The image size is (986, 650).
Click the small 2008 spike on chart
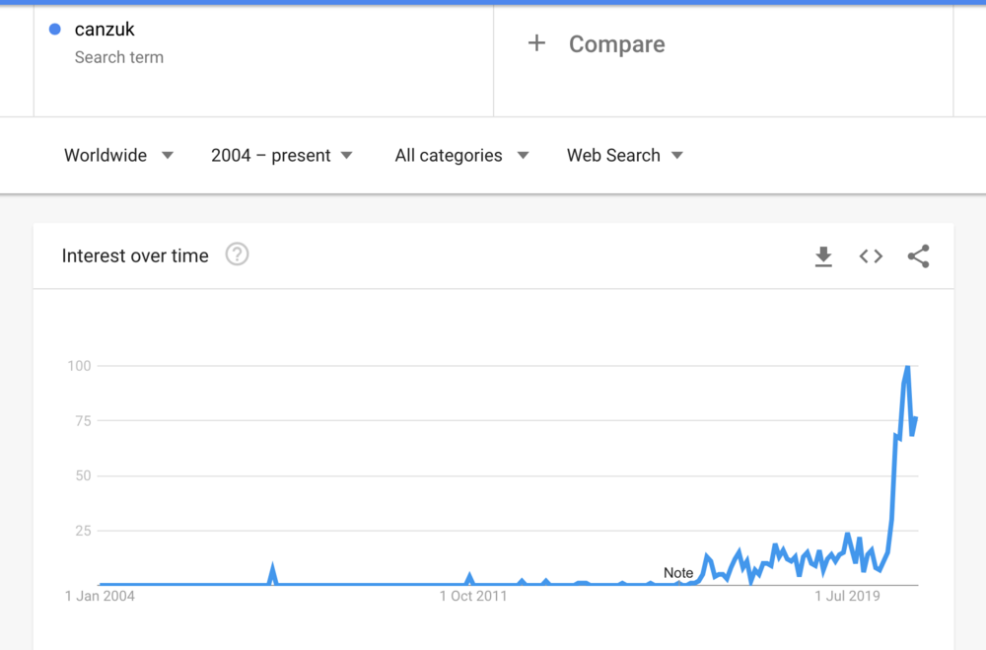click(x=272, y=573)
